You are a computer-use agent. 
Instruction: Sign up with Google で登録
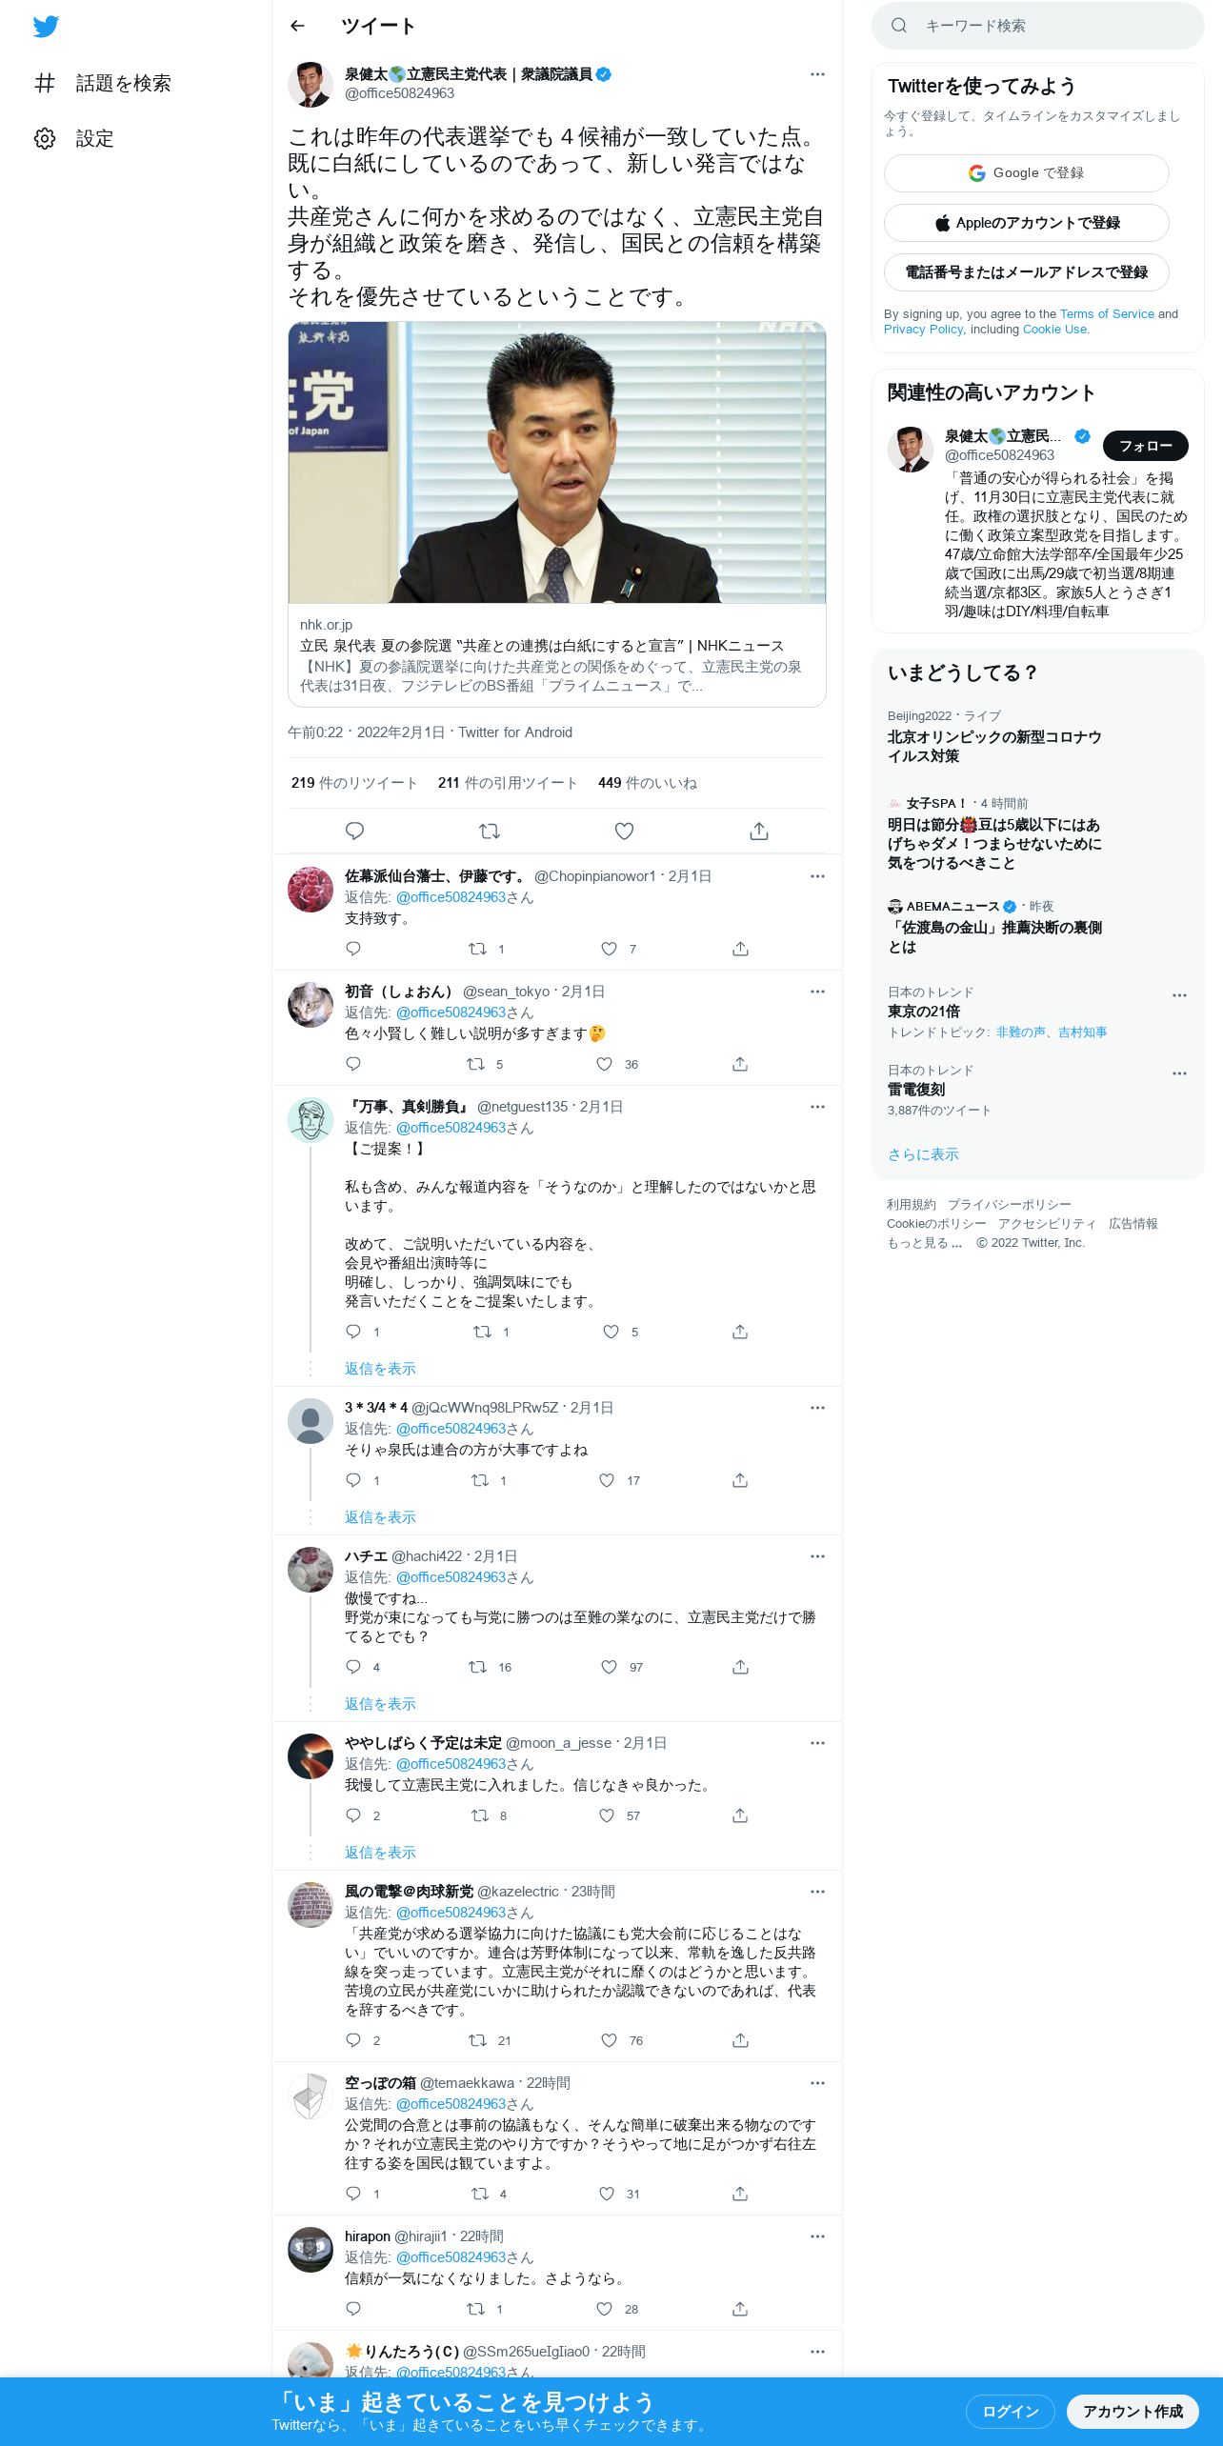point(1027,173)
